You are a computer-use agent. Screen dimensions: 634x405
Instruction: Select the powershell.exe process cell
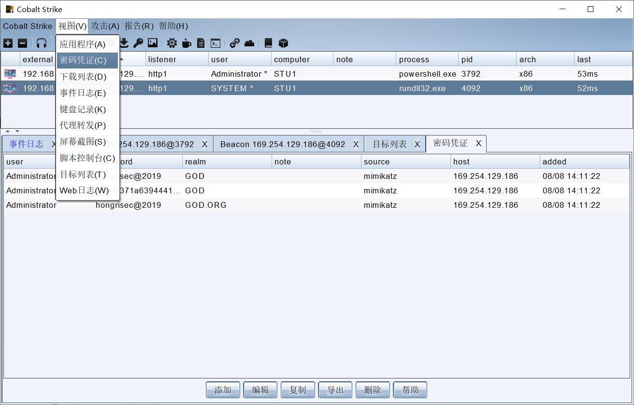[428, 74]
